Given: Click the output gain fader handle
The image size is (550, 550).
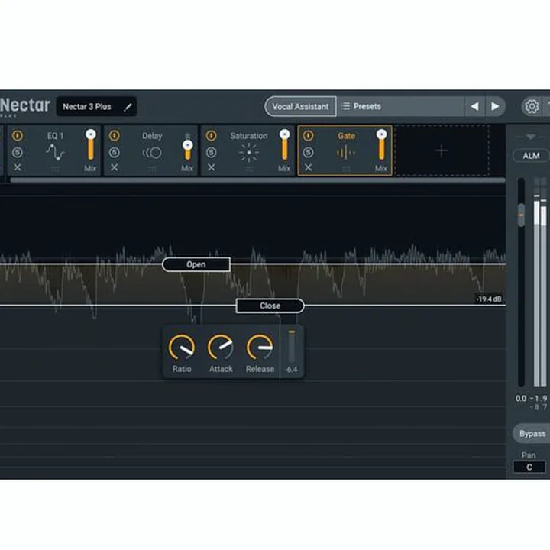Looking at the screenshot, I should click(x=521, y=215).
